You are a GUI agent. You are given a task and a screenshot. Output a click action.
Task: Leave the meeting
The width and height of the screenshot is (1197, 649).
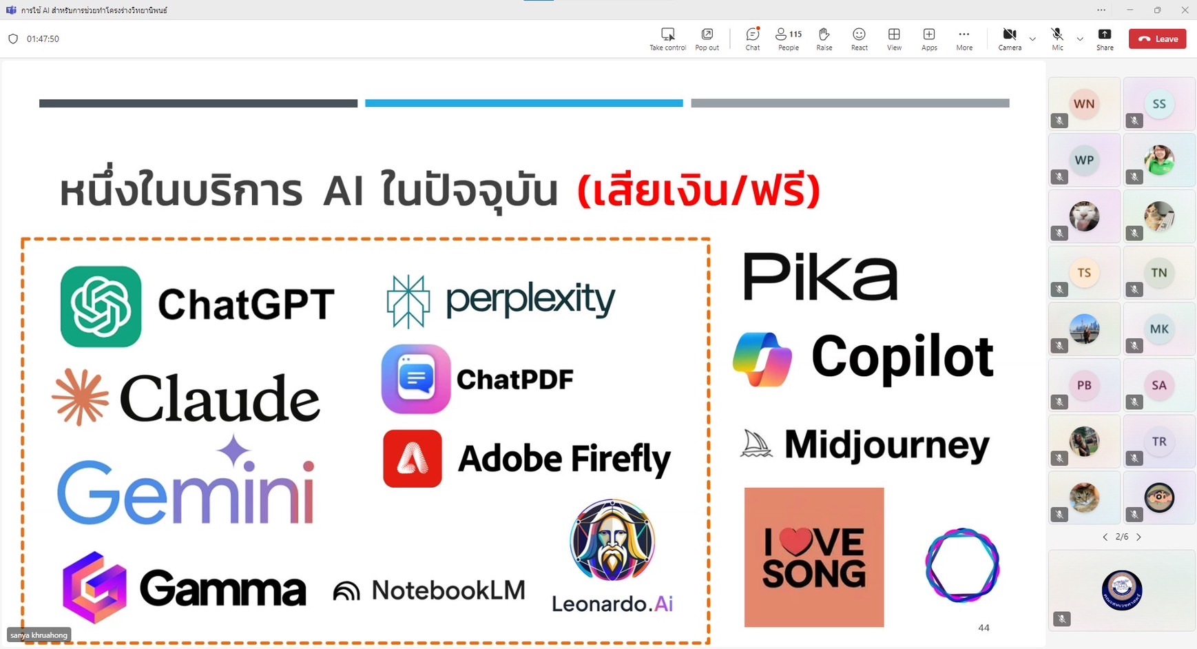point(1157,39)
